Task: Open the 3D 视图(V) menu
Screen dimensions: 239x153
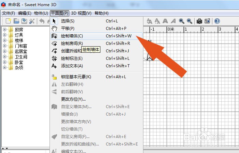Action: point(81,13)
